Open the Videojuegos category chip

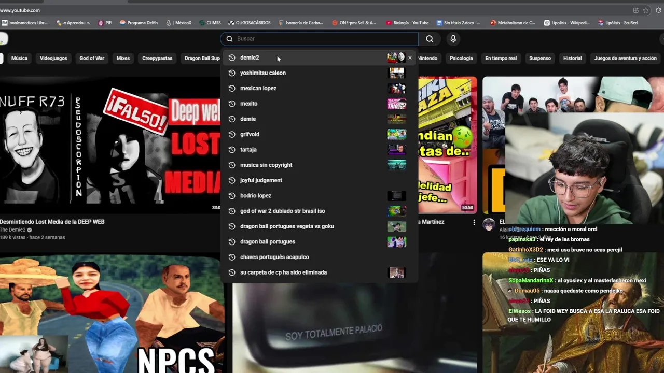[53, 58]
